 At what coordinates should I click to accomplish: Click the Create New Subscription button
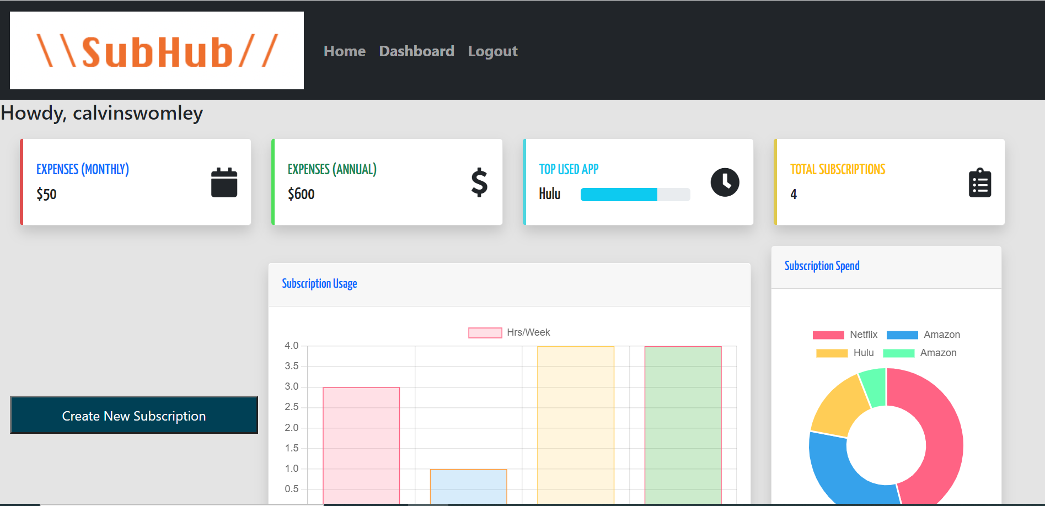[134, 415]
